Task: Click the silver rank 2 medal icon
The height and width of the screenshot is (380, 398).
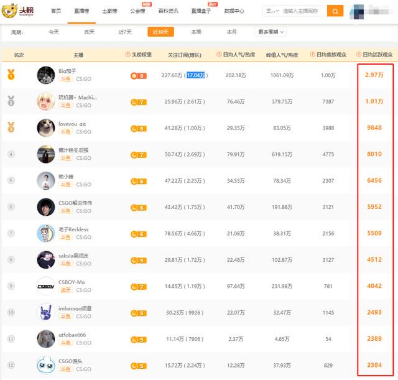Action: point(11,101)
